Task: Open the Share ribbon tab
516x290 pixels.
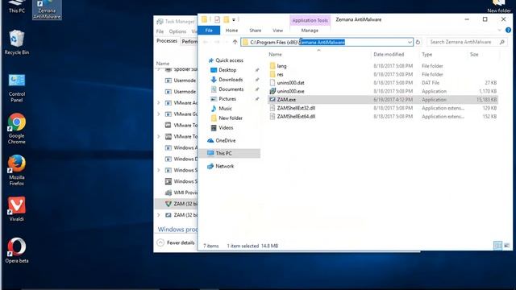Action: 255,31
